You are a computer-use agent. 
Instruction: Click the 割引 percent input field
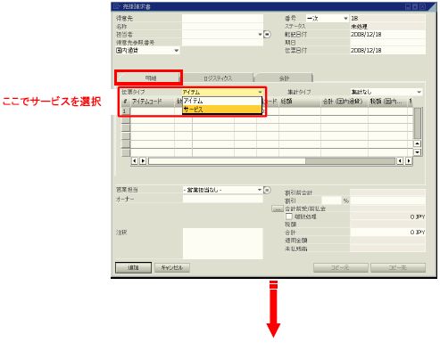coord(331,200)
